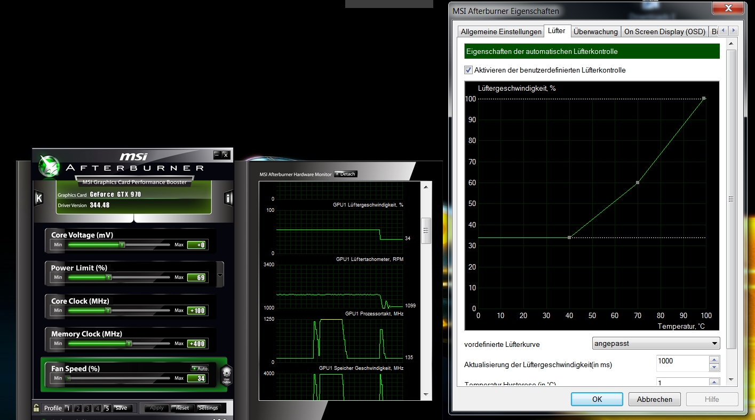Switch to On Screen Display (OSD) tab
This screenshot has width=755, height=420.
[x=665, y=31]
